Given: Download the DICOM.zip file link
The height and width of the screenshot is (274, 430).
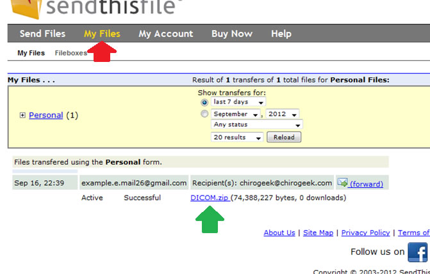Looking at the screenshot, I should click(210, 197).
